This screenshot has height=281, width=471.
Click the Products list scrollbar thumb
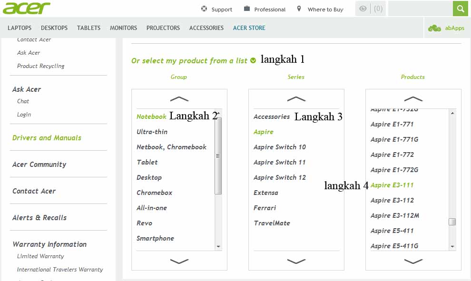(452, 222)
